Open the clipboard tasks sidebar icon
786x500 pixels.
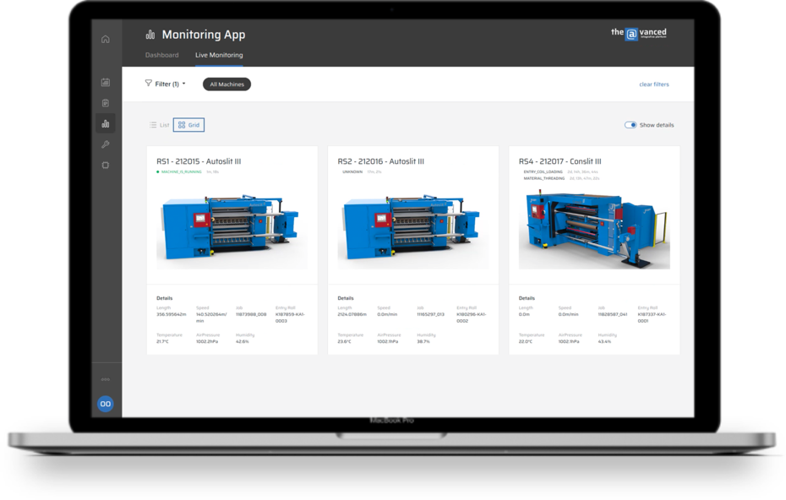106,103
